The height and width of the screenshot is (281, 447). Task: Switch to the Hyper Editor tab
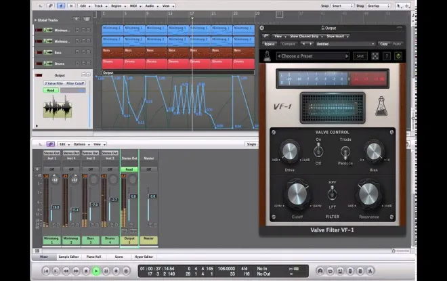click(144, 257)
